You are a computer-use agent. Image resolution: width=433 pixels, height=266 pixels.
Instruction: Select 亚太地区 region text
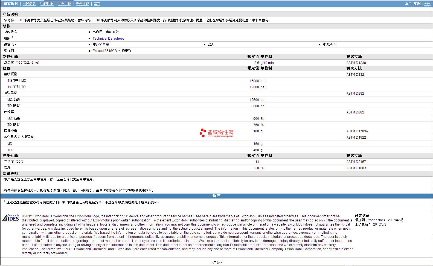329,45
